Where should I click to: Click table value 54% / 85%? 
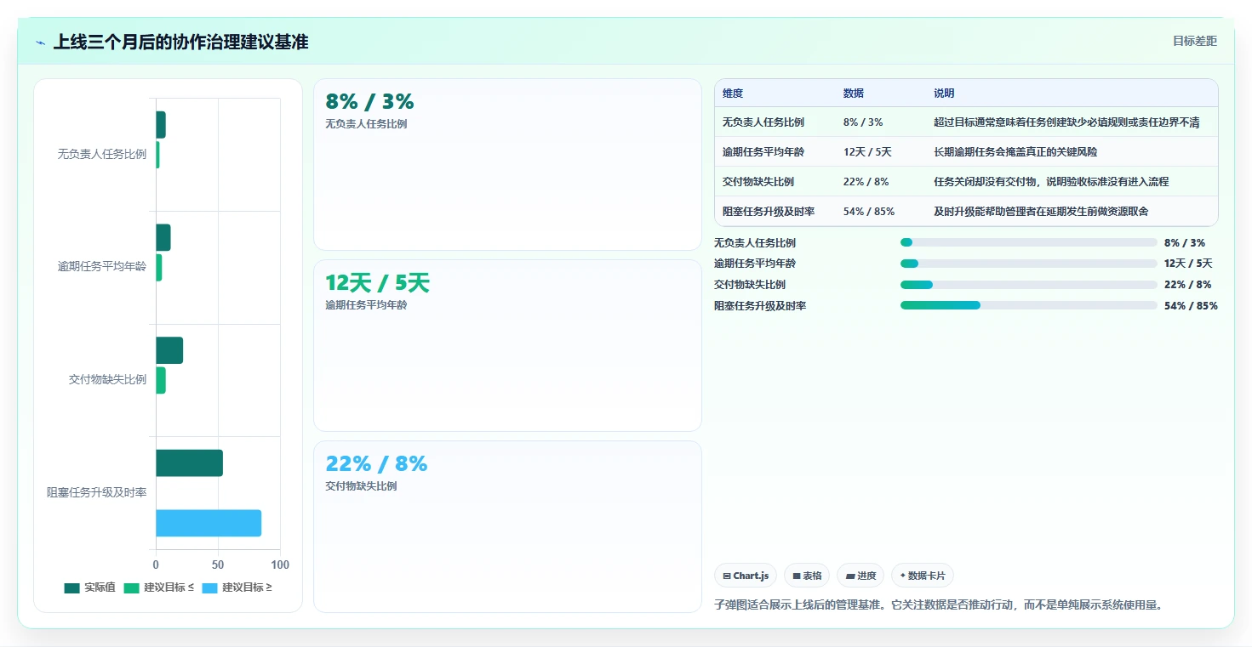(869, 211)
